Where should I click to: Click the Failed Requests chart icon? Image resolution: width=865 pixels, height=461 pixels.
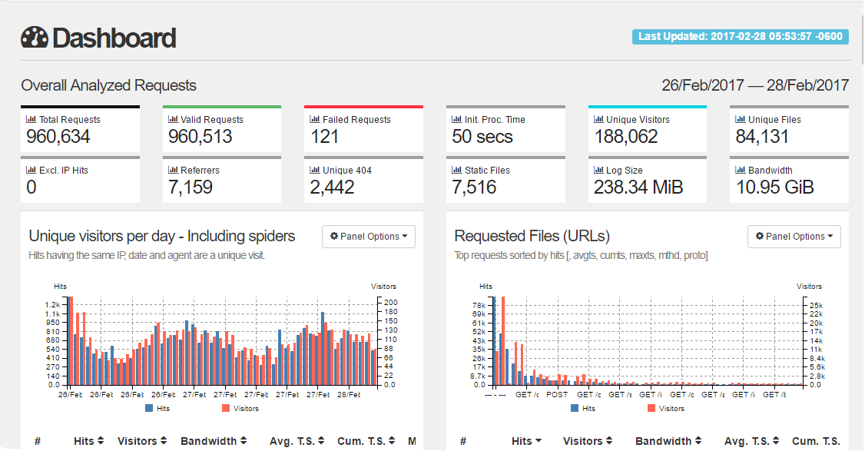click(315, 119)
